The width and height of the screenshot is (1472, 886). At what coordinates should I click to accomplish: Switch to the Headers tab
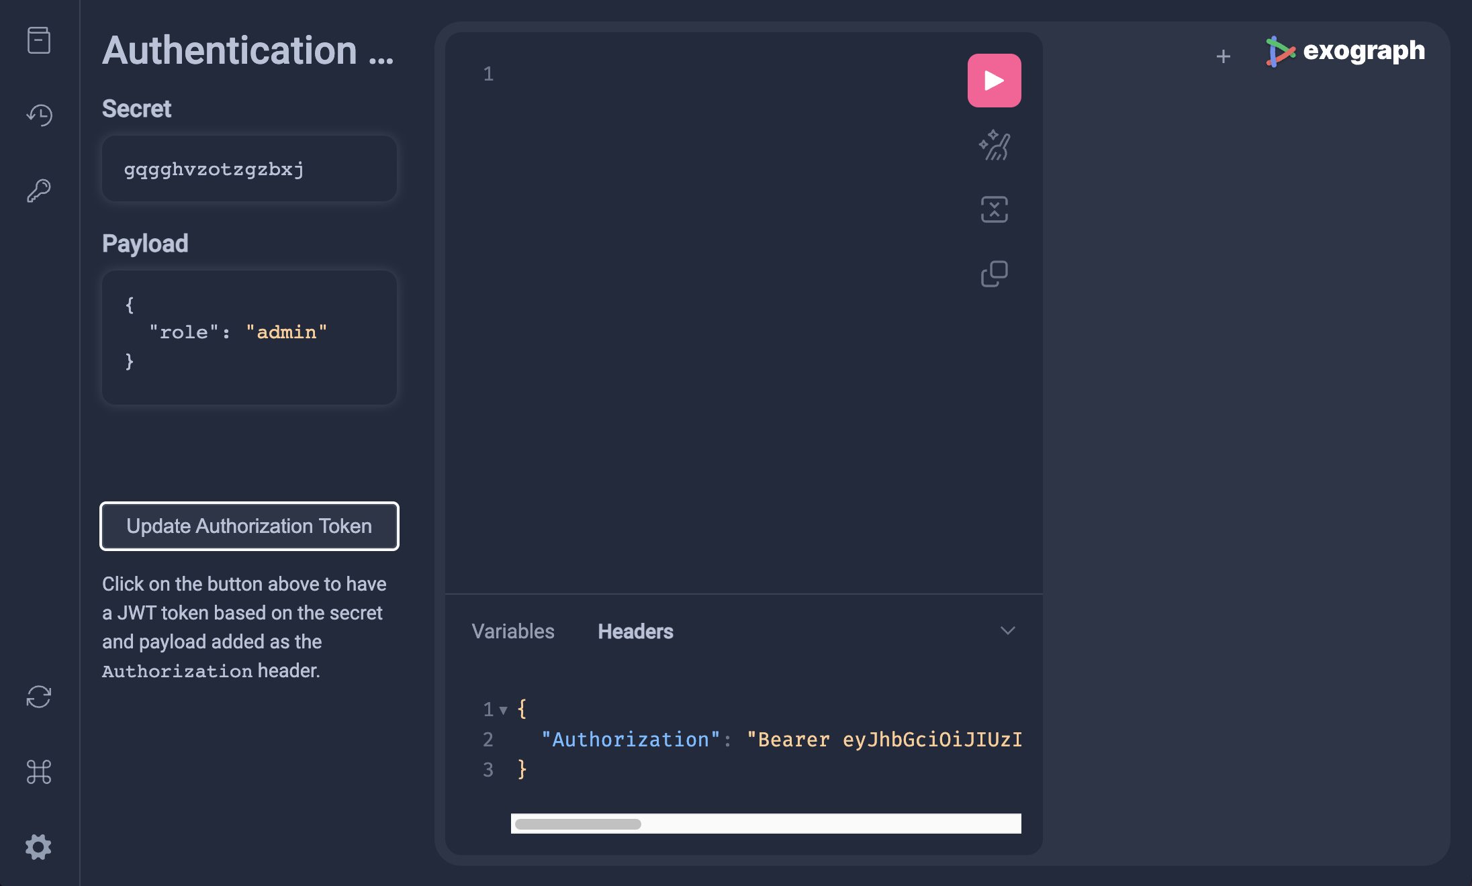pyautogui.click(x=635, y=631)
